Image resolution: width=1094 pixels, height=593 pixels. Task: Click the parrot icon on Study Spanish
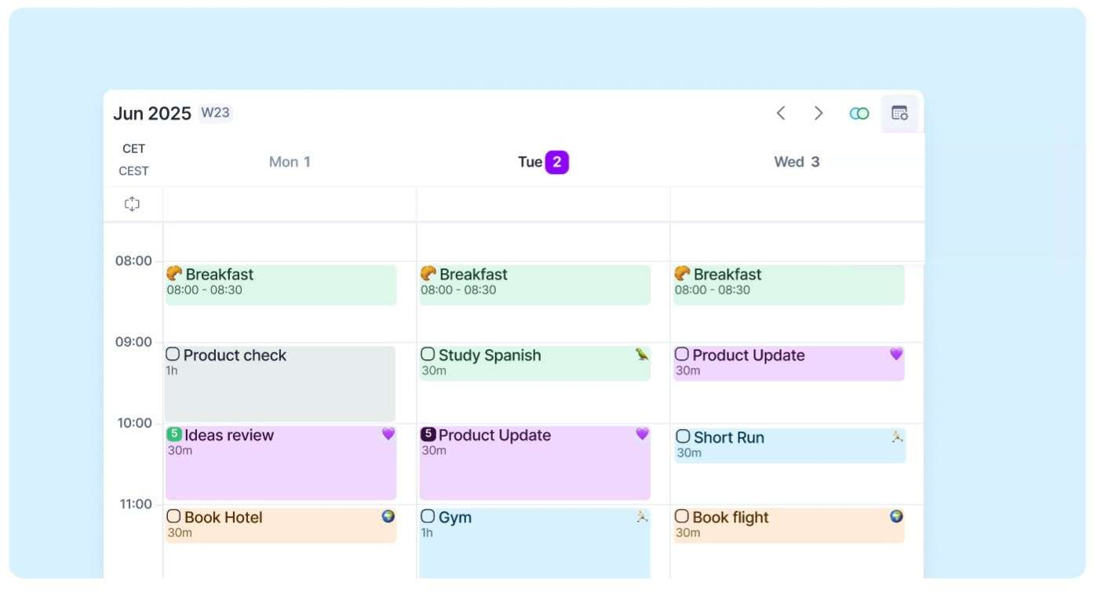[642, 355]
